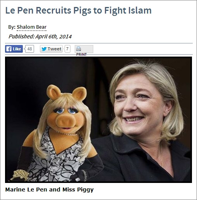Select the 'Marine Le Pen and Miss Piggy' caption
The image size is (197, 200).
(x=50, y=190)
